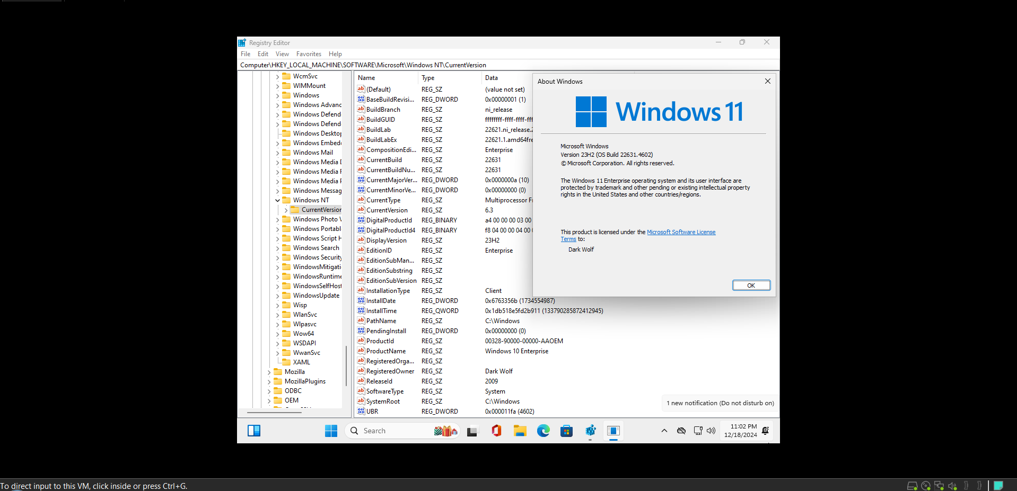Launch Microsoft Edge from the taskbar
This screenshot has width=1017, height=491.
(543, 431)
